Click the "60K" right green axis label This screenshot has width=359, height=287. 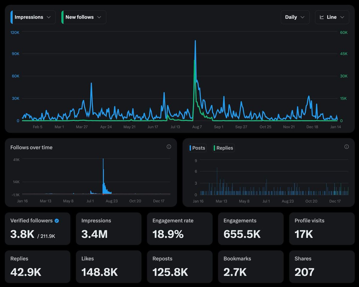[344, 32]
